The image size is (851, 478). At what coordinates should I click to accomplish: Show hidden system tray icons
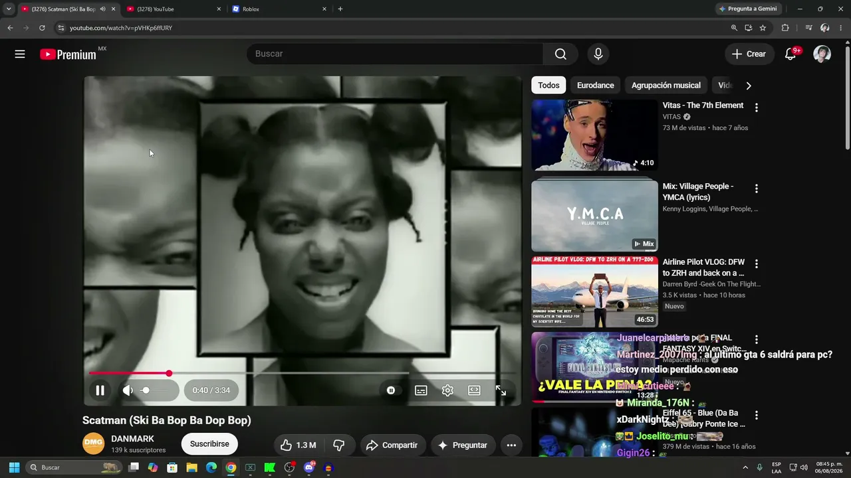(x=745, y=467)
